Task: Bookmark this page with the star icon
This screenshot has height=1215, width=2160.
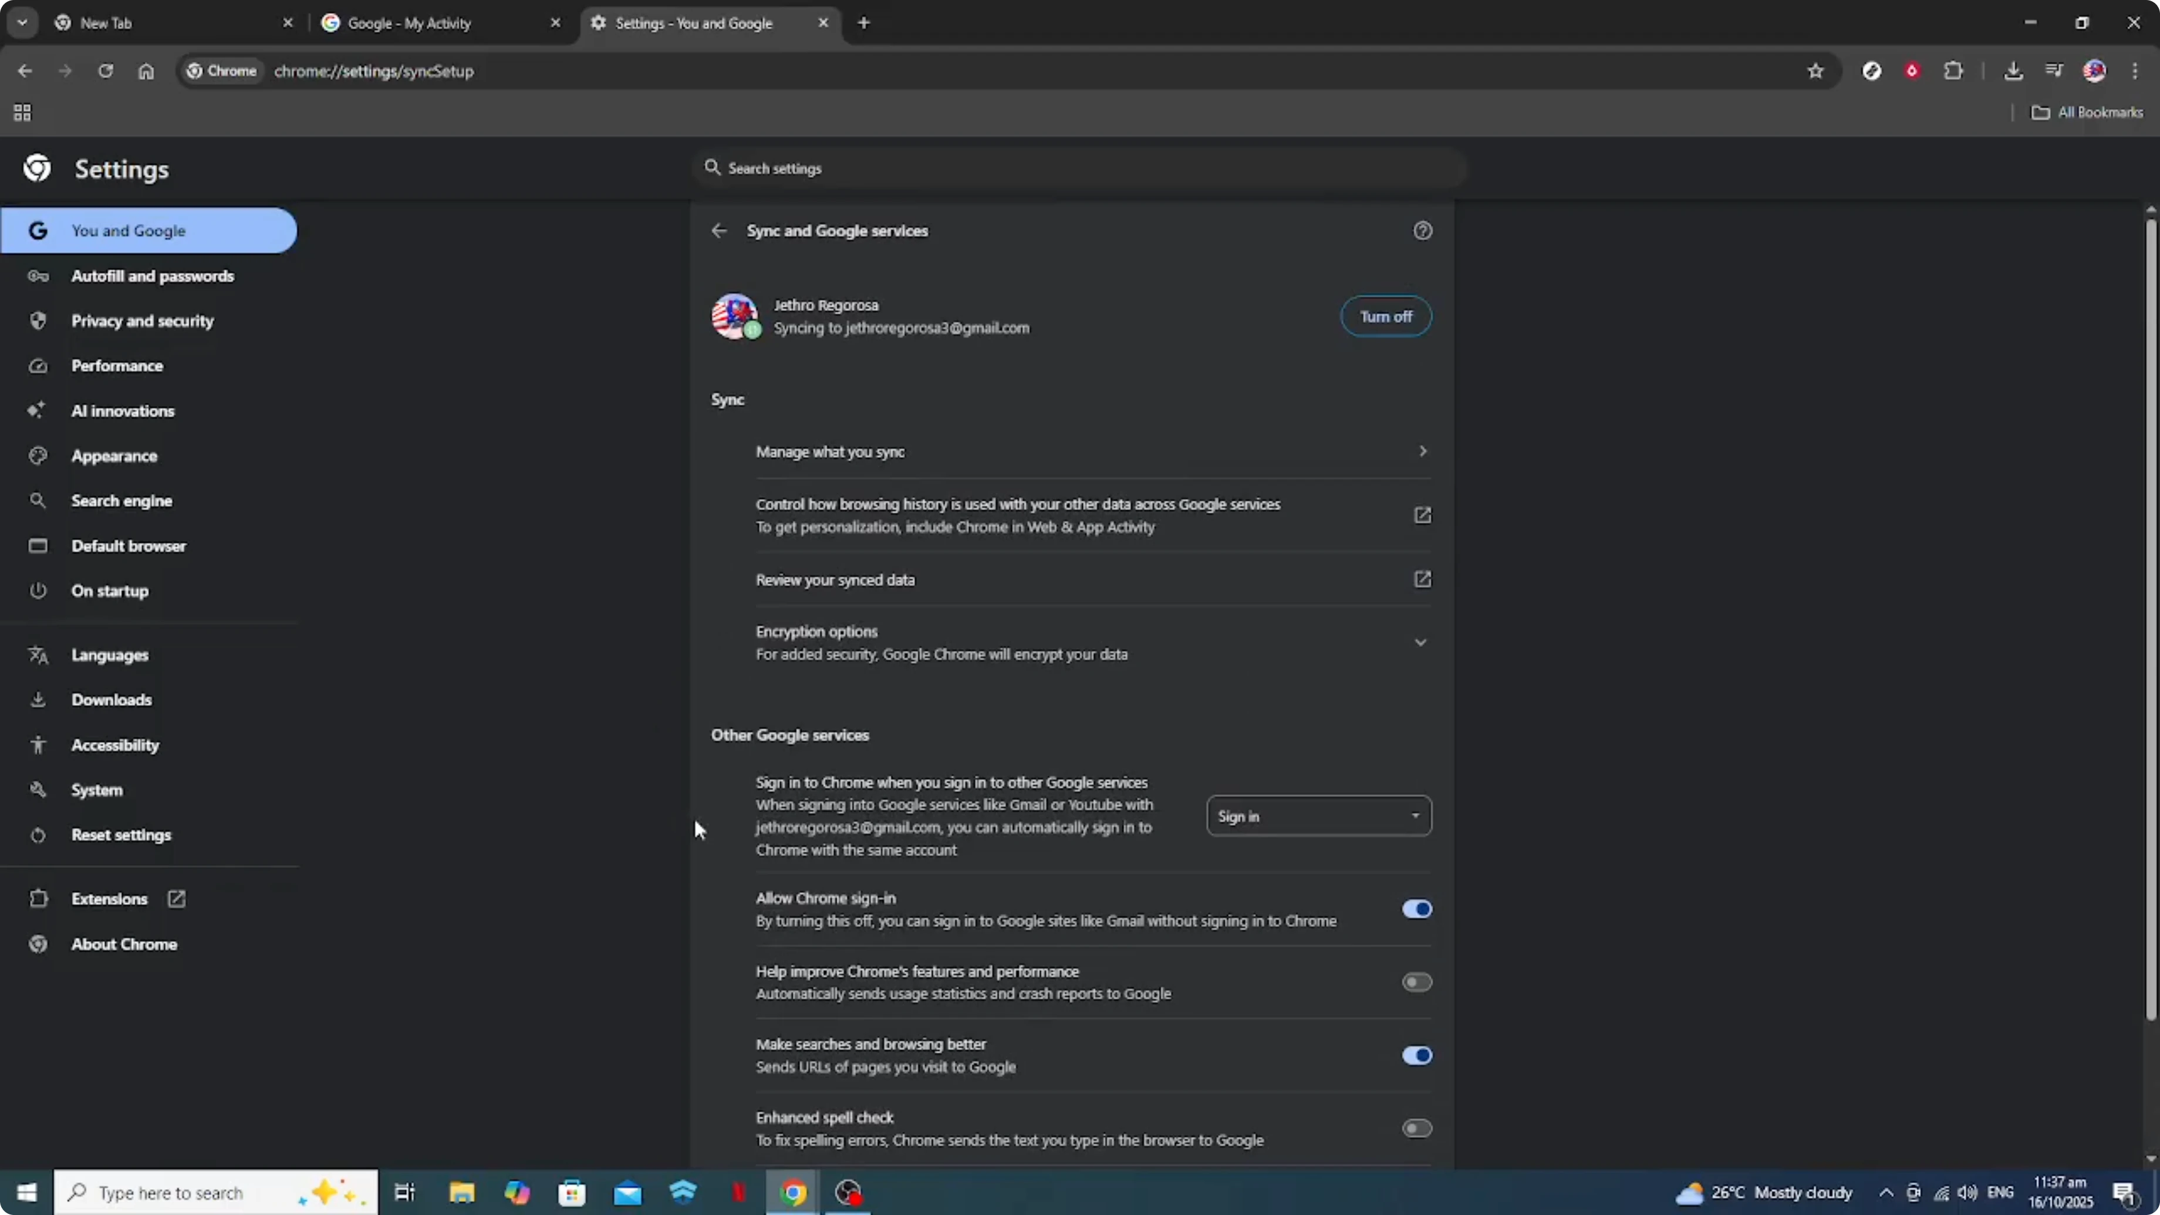Action: pos(1815,71)
